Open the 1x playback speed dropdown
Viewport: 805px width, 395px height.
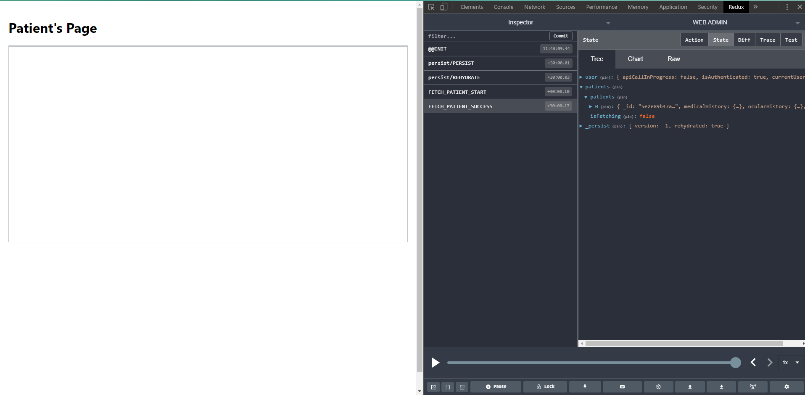point(791,363)
